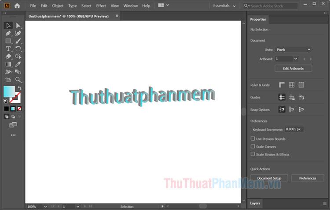Screen dimensions: 330x210
Task: Select the Gradient tool
Action: 8,64
